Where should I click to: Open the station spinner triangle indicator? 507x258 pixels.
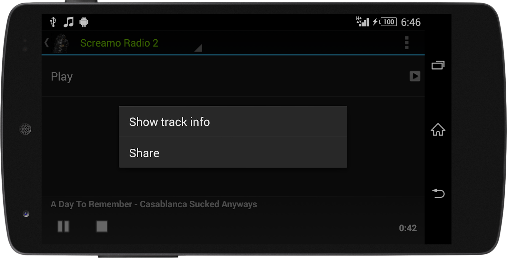tap(198, 48)
